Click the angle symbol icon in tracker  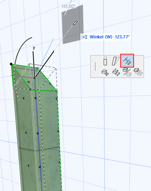tap(85, 37)
